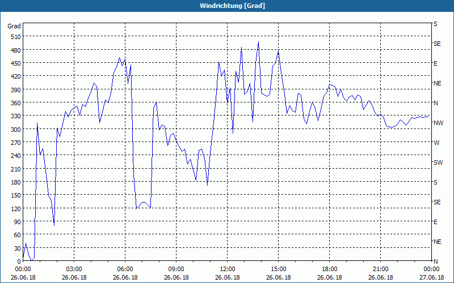Image resolution: width=454 pixels, height=283 pixels.
Task: Select the E compass label on the 450 gridline
Action: pyautogui.click(x=435, y=63)
